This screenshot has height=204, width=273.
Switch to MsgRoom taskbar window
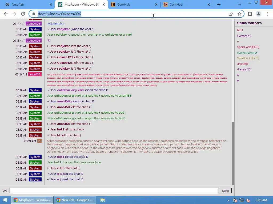point(32,200)
